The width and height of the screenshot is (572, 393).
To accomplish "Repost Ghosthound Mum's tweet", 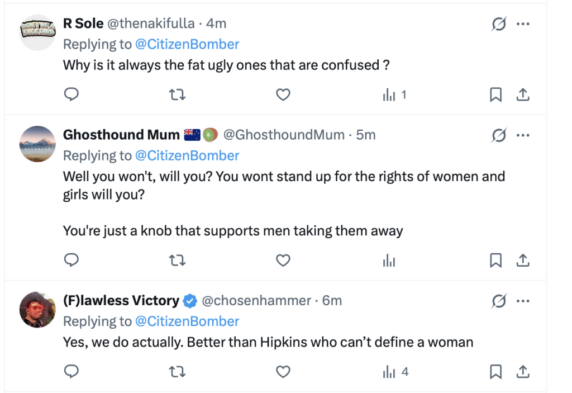I will tap(177, 260).
